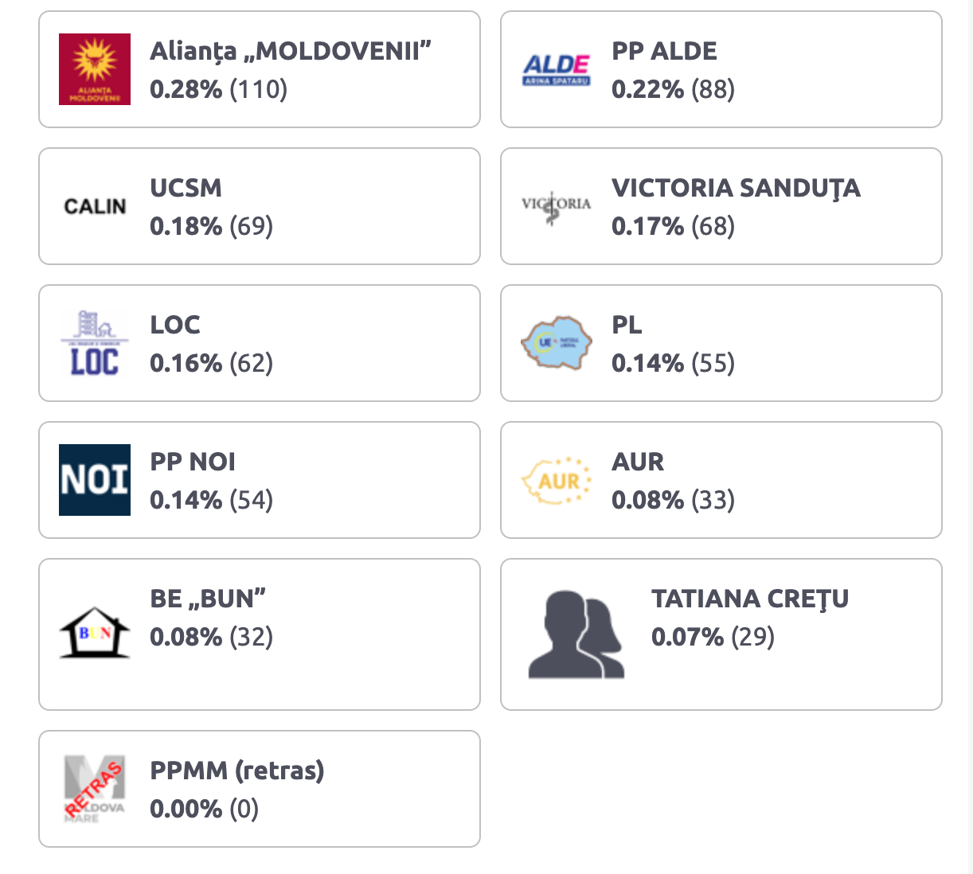
Task: Open the PP ALDE result title
Action: point(664,51)
